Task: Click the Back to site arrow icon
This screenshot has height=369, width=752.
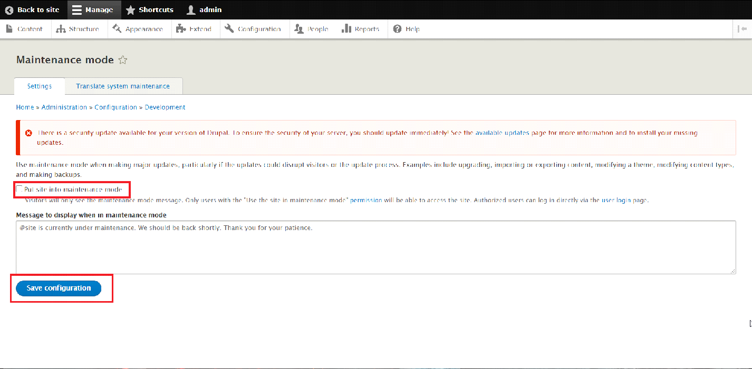Action: coord(9,10)
